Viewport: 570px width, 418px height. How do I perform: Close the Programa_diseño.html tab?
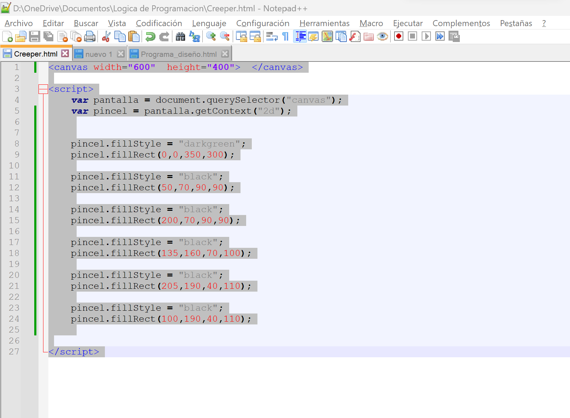(225, 54)
